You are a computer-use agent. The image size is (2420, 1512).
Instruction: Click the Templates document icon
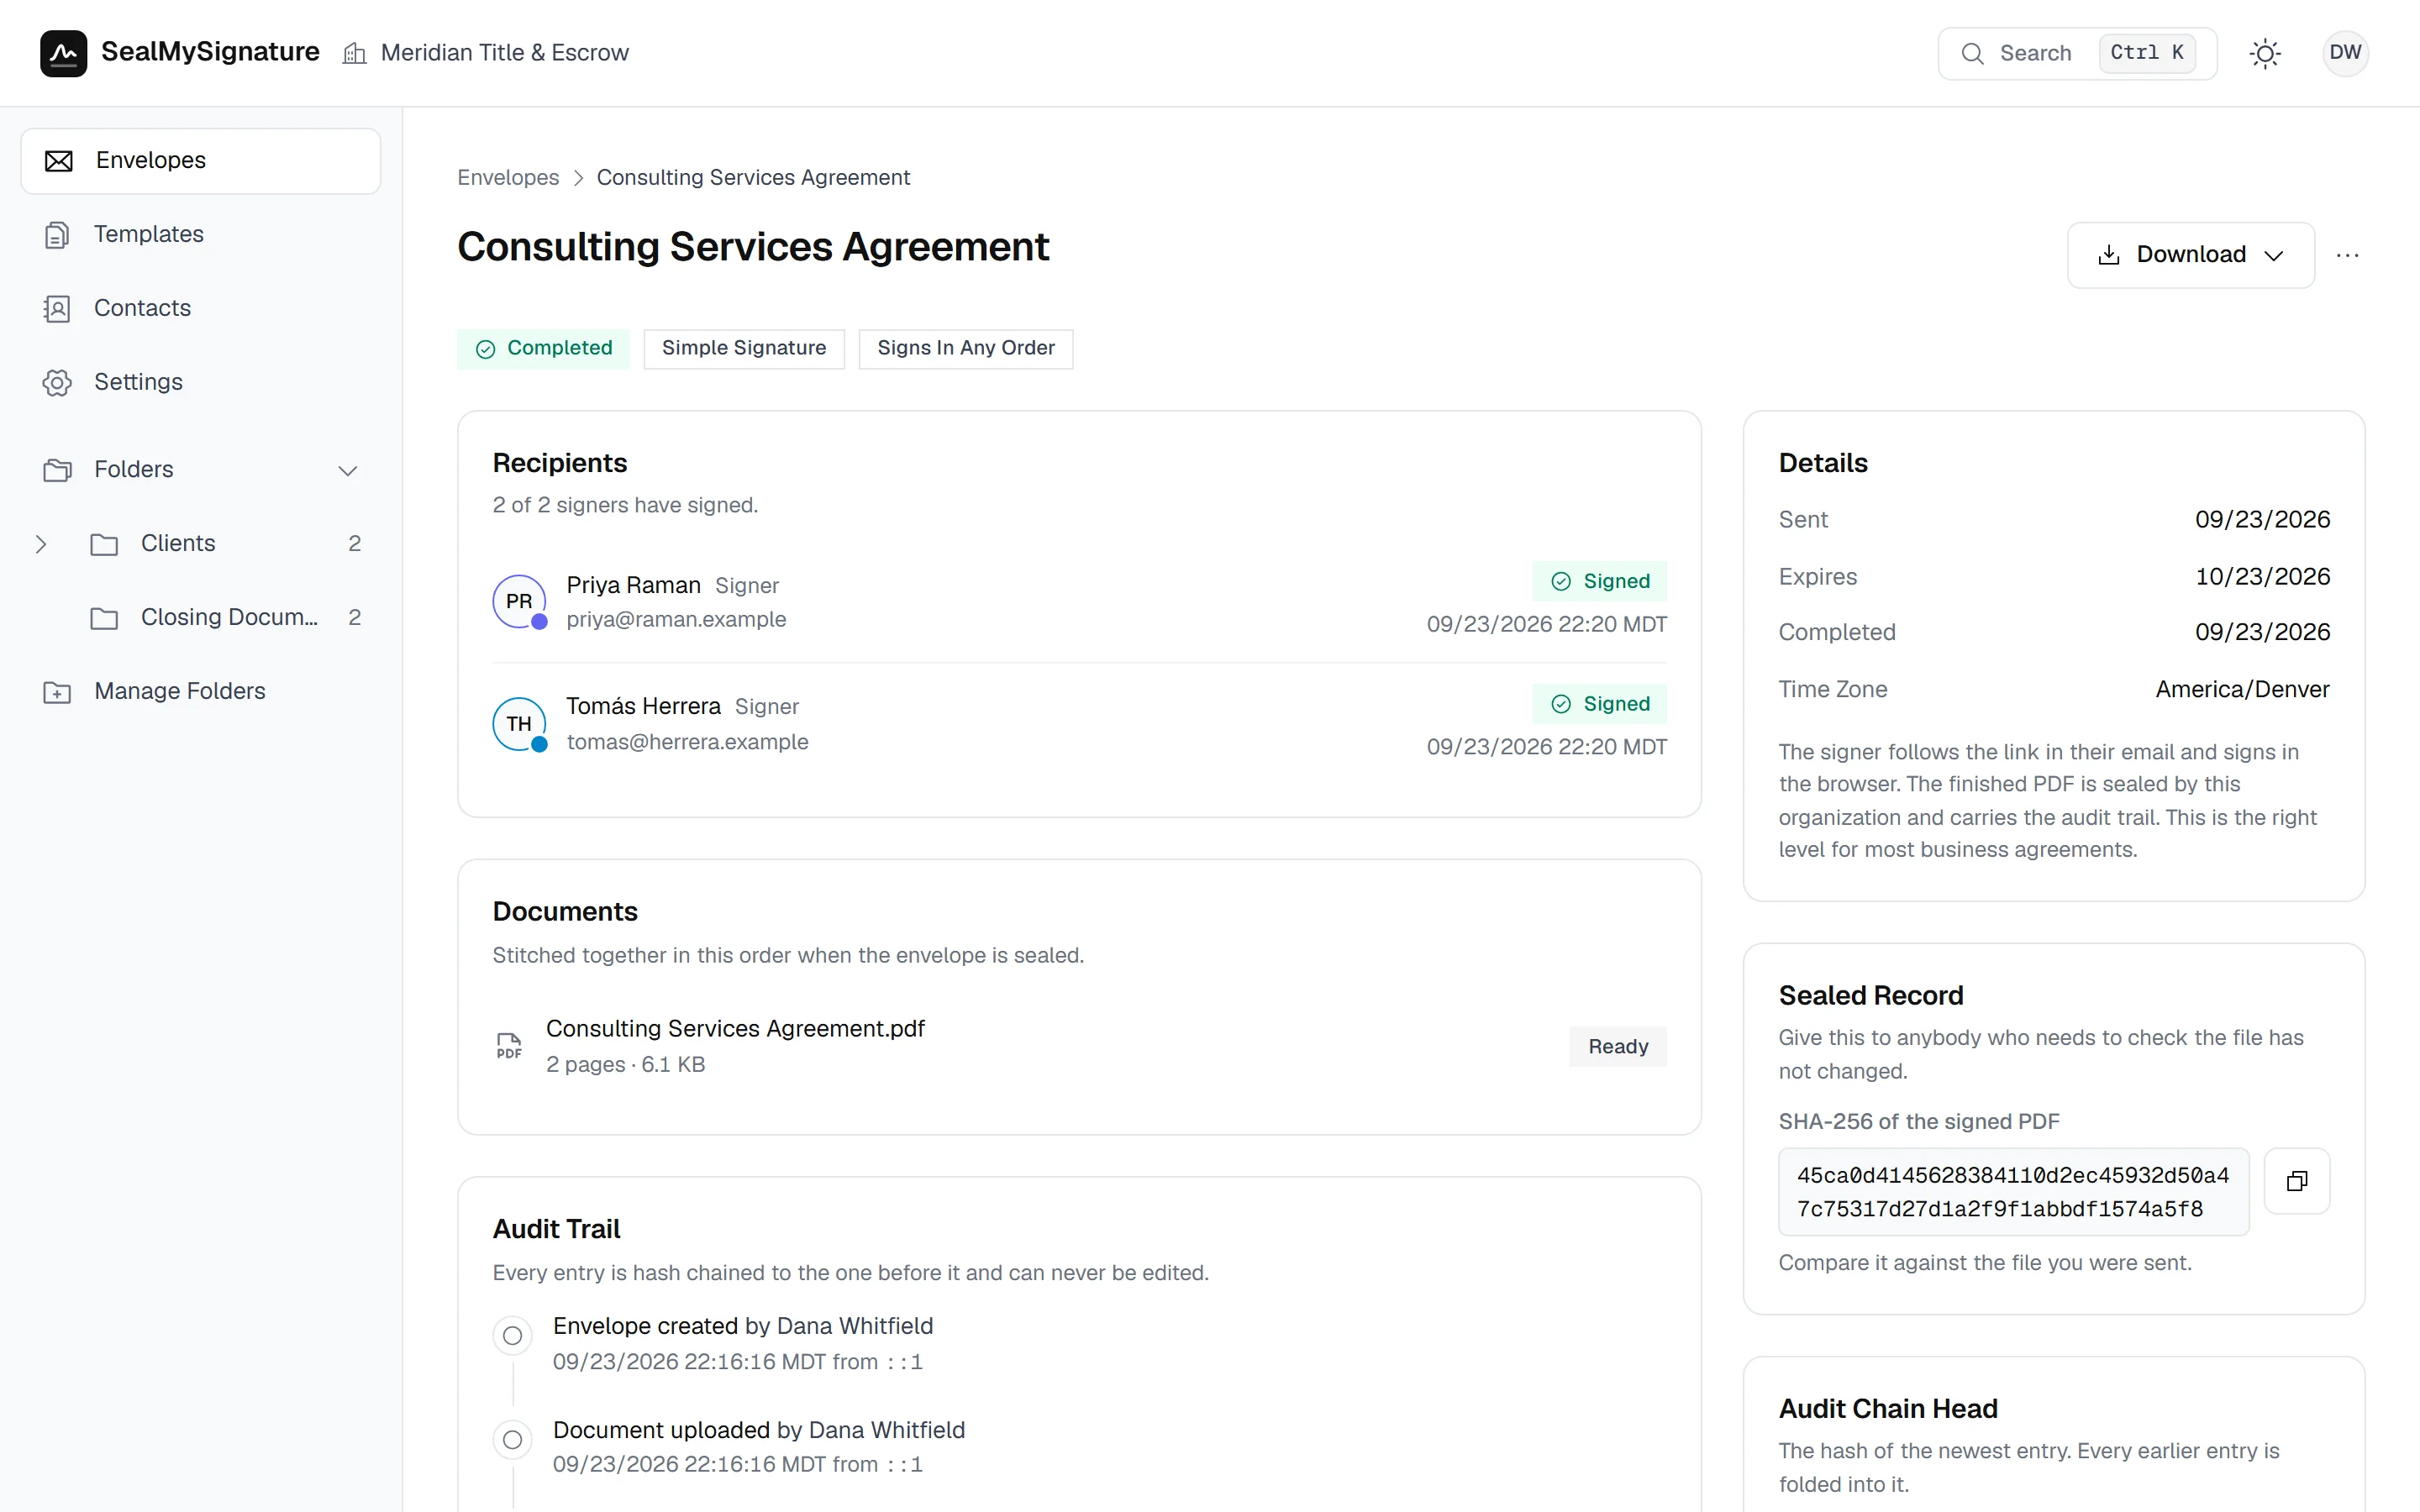point(57,234)
